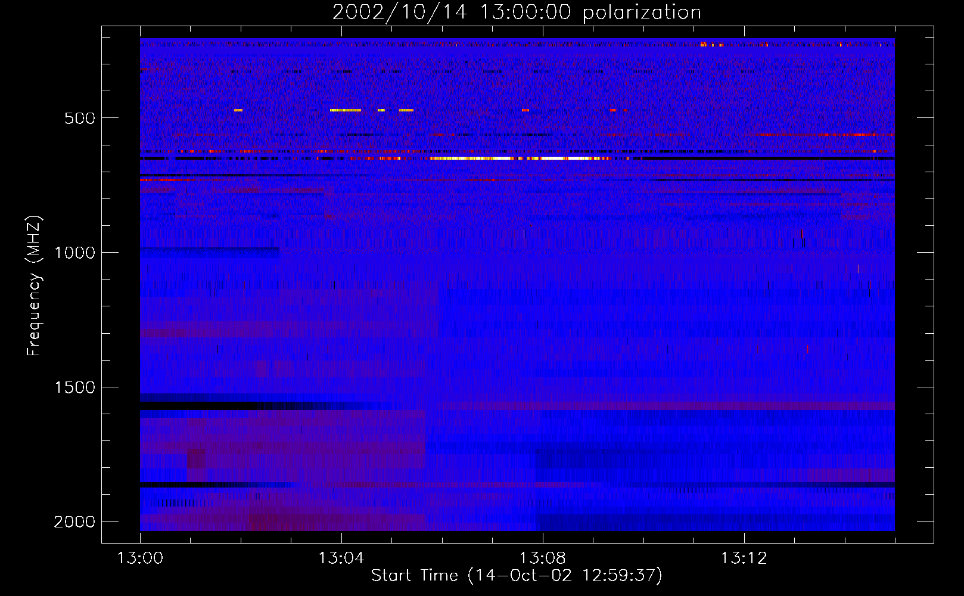Image resolution: width=964 pixels, height=596 pixels.
Task: Select the 'Frequency (MHZ)' y-axis label
Action: click(x=35, y=286)
